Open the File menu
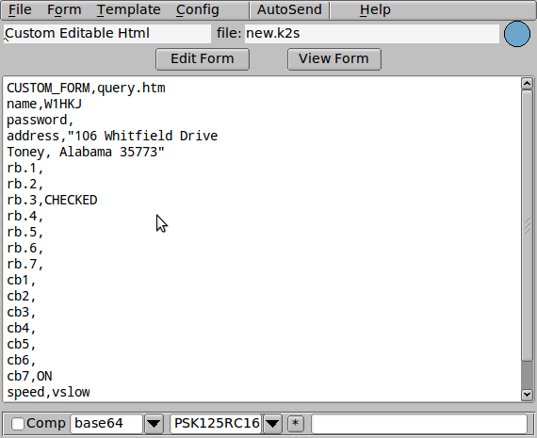 point(20,9)
